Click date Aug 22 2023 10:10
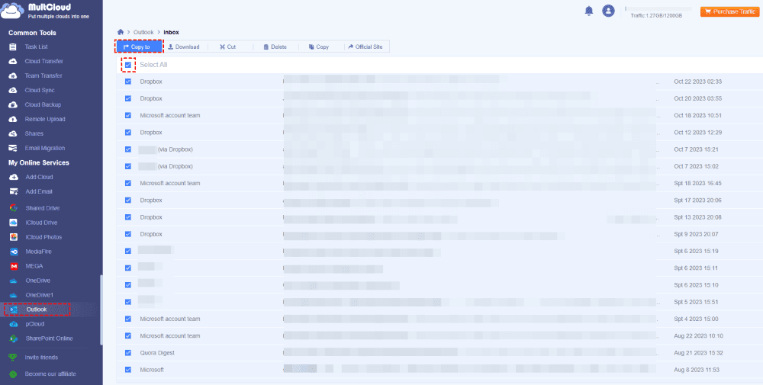This screenshot has height=385, width=763. click(x=698, y=336)
